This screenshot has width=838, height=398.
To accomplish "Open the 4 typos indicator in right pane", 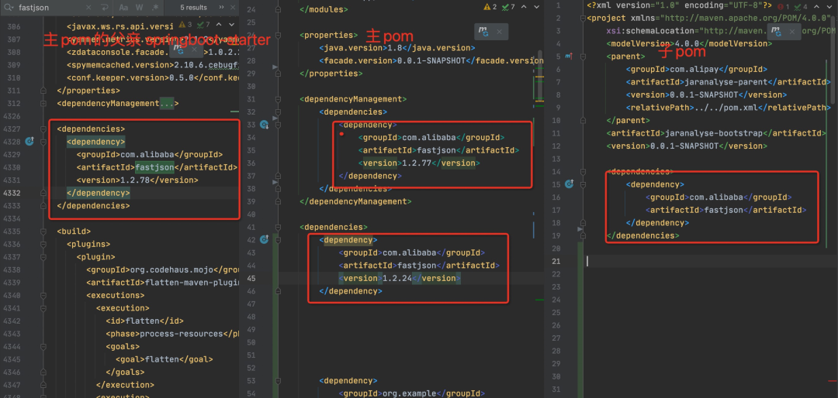I will (x=800, y=6).
